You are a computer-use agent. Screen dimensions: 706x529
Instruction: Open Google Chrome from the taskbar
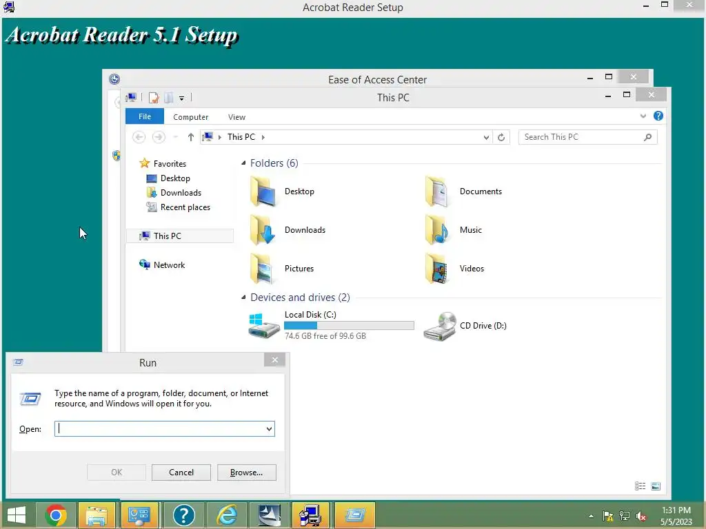pyautogui.click(x=56, y=515)
